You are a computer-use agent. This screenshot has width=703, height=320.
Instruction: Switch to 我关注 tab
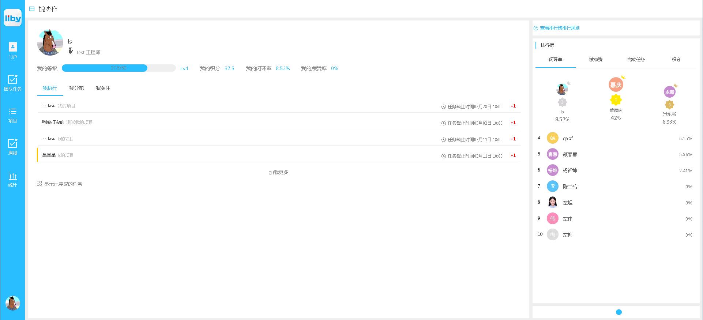point(103,88)
